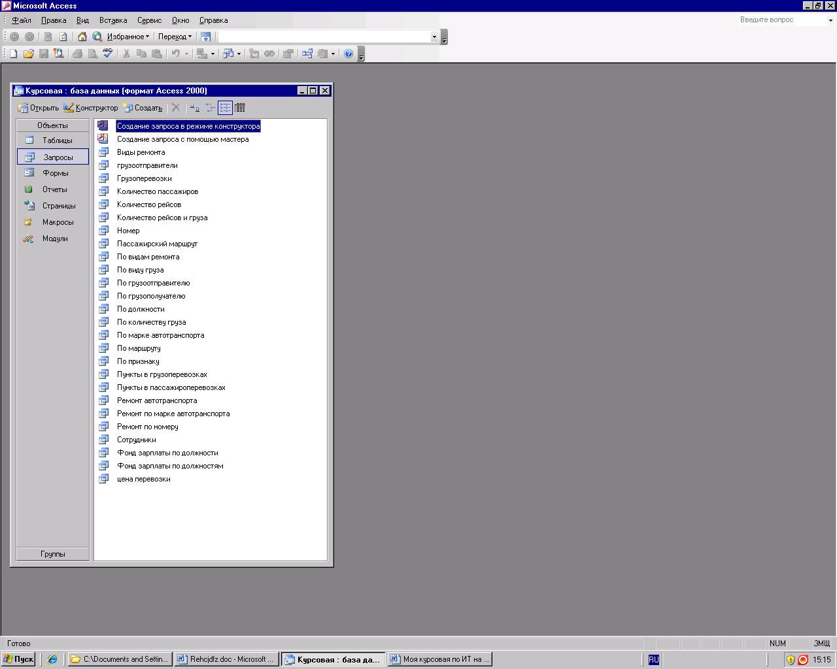This screenshot has width=837, height=669.
Task: Click the Пуск start button
Action: pos(18,659)
